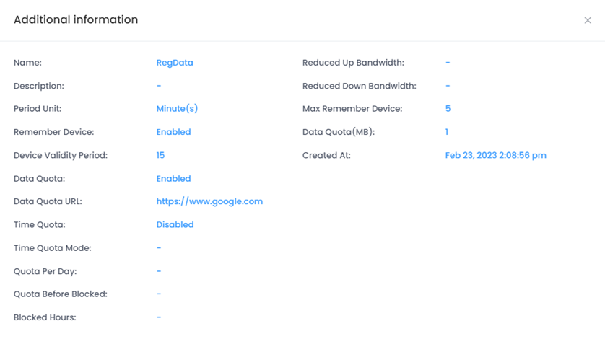Click the Description label

[39, 86]
